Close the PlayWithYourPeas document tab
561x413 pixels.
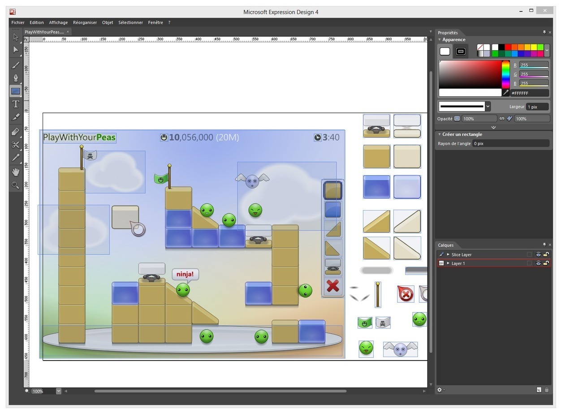(68, 32)
